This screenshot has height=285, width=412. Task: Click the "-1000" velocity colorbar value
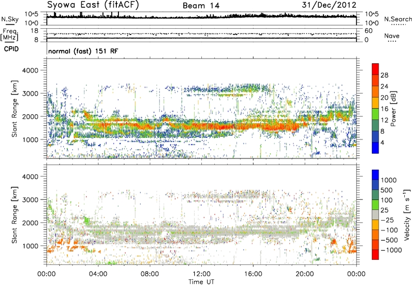pos(391,250)
